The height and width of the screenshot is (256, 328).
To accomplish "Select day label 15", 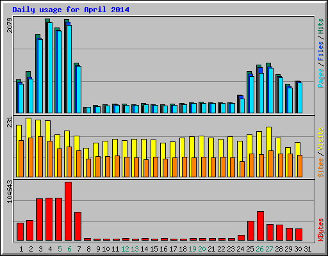I will click(x=154, y=249).
